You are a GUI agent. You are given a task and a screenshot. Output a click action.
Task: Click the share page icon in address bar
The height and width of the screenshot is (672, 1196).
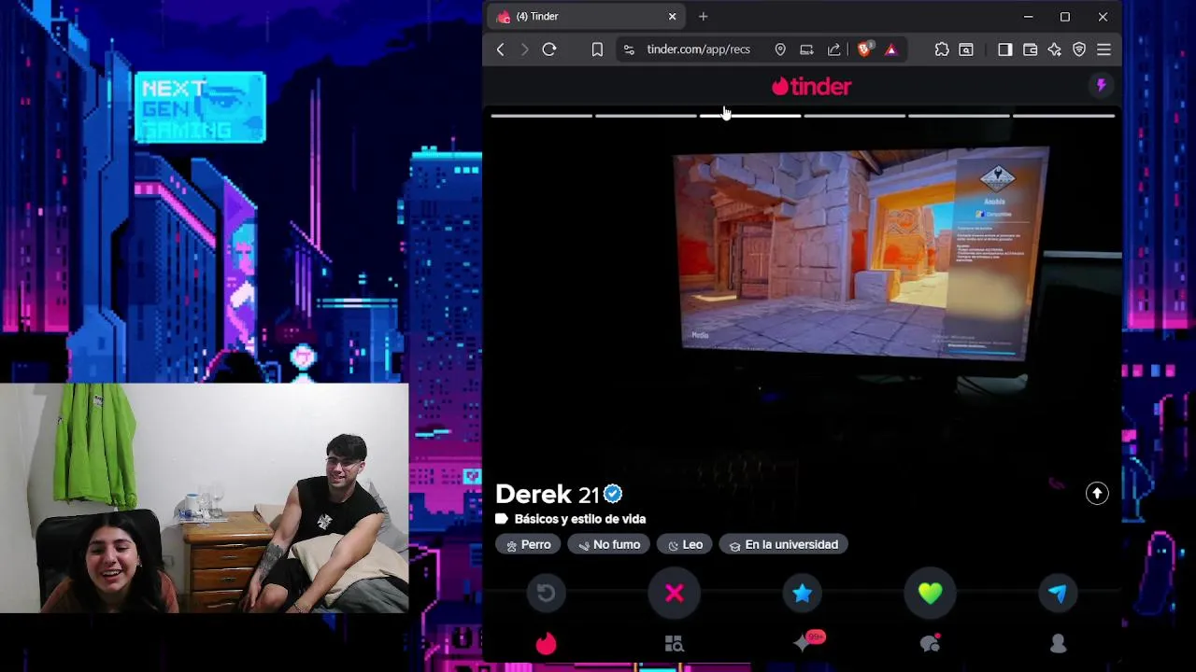833,49
